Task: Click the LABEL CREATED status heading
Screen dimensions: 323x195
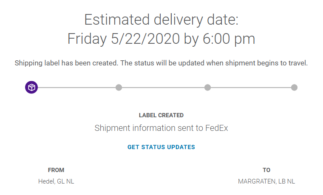Action: point(161,115)
